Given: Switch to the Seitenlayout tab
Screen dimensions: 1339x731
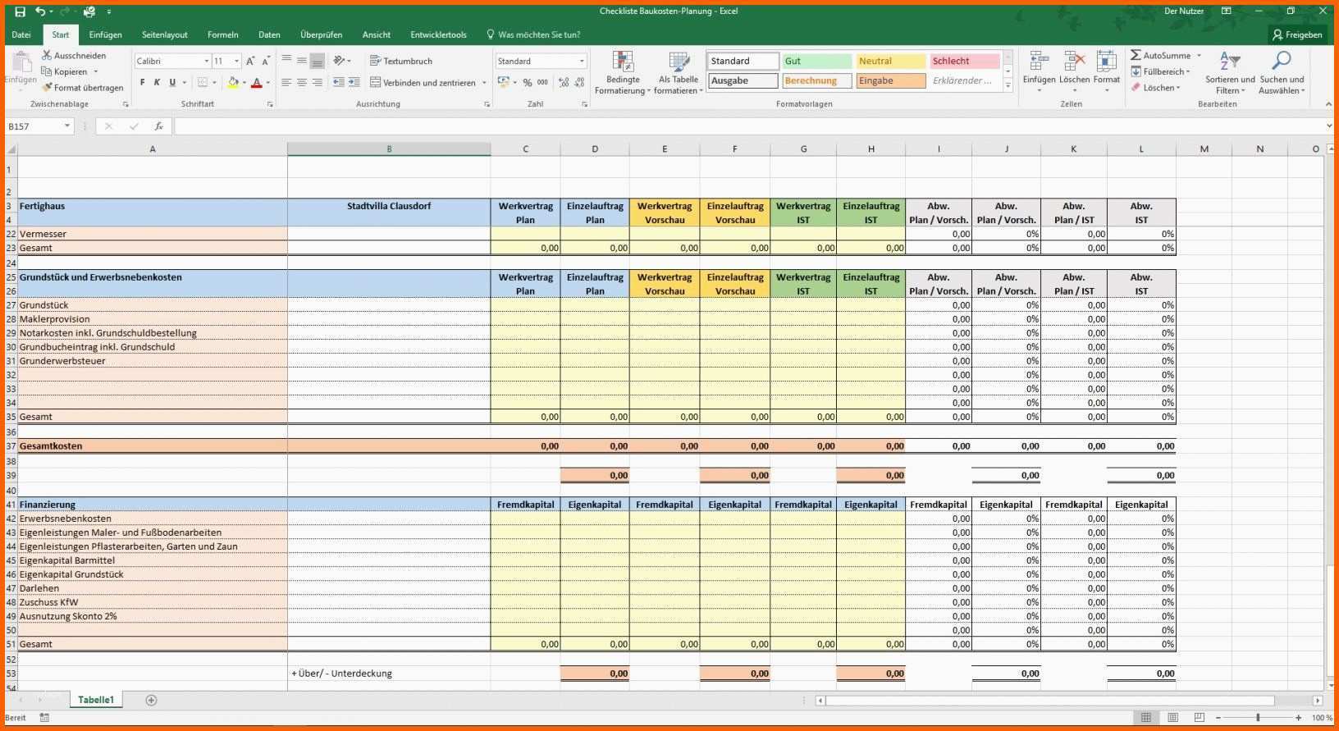Looking at the screenshot, I should (165, 34).
